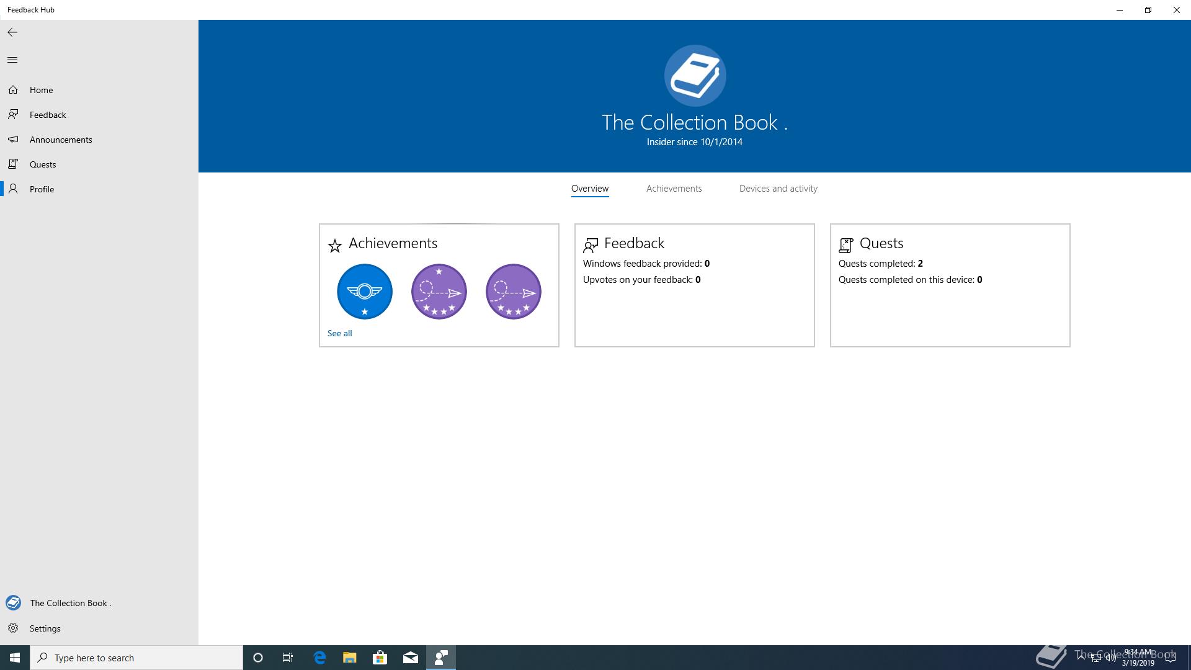Screen dimensions: 1191x670
Task: Go to Home in sidebar
Action: pos(41,90)
